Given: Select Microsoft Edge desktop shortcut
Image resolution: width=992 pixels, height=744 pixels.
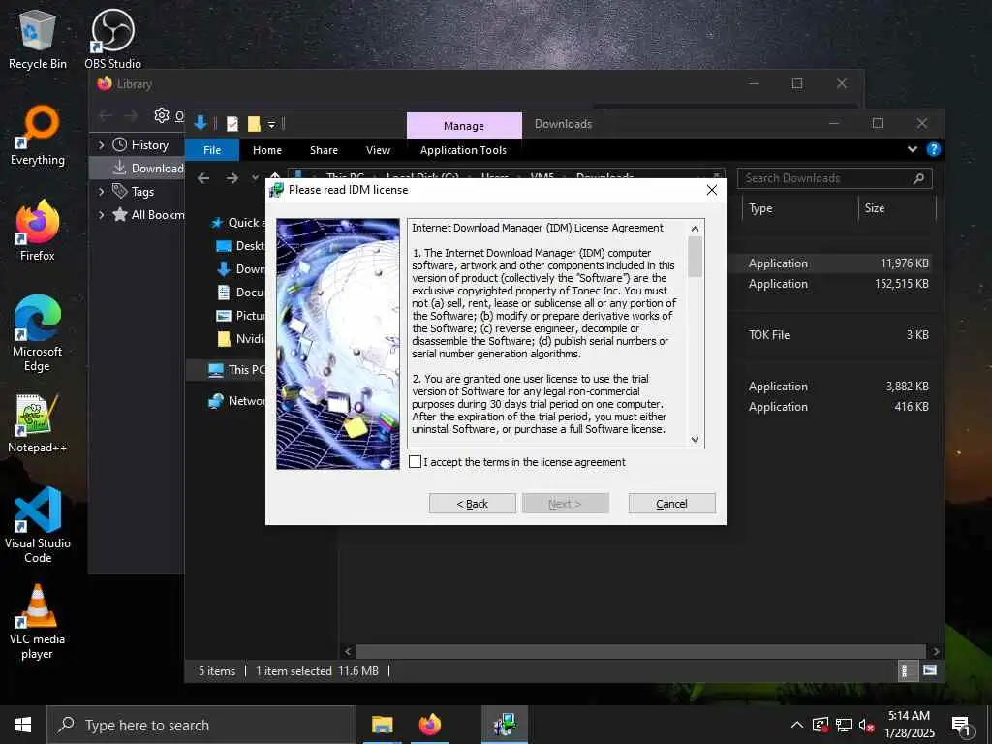Looking at the screenshot, I should point(38,333).
